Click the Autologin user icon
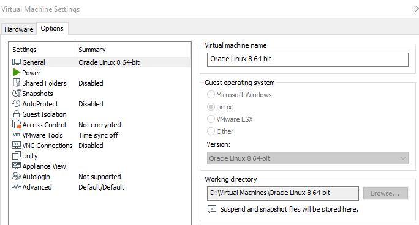Viewport: 419px width, 225px height. (x=17, y=176)
